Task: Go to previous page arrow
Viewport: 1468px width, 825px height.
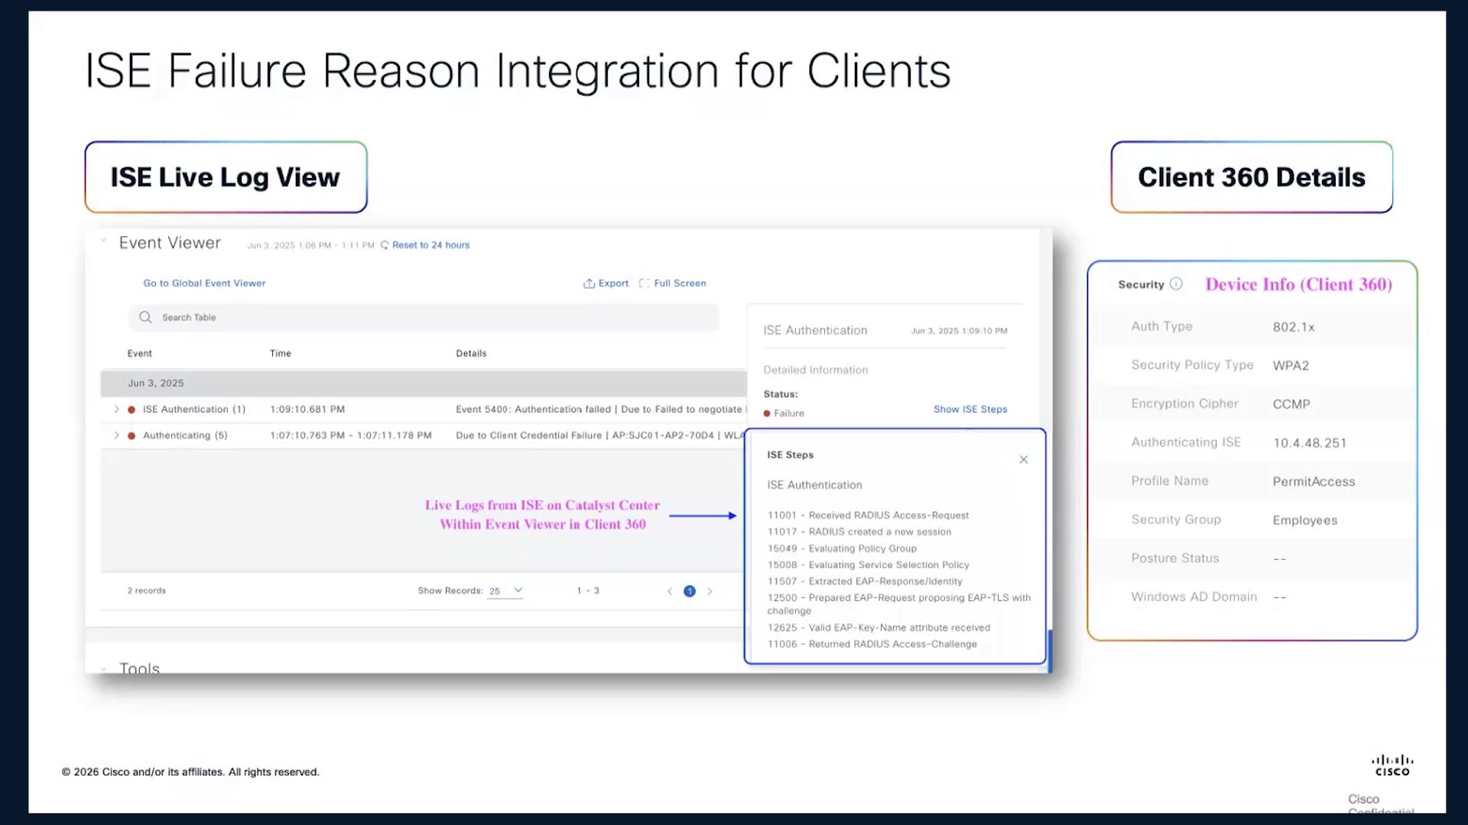Action: (670, 591)
